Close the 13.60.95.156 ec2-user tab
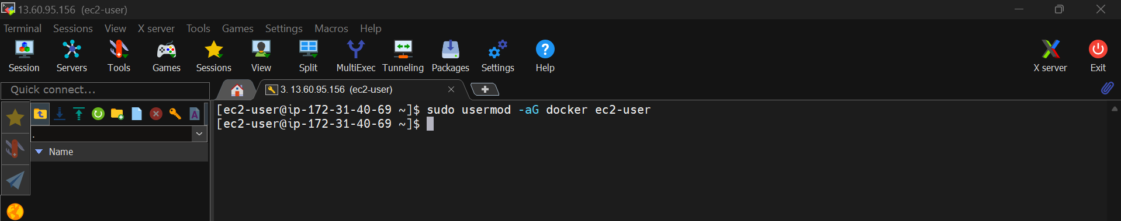1121x221 pixels. click(x=451, y=89)
